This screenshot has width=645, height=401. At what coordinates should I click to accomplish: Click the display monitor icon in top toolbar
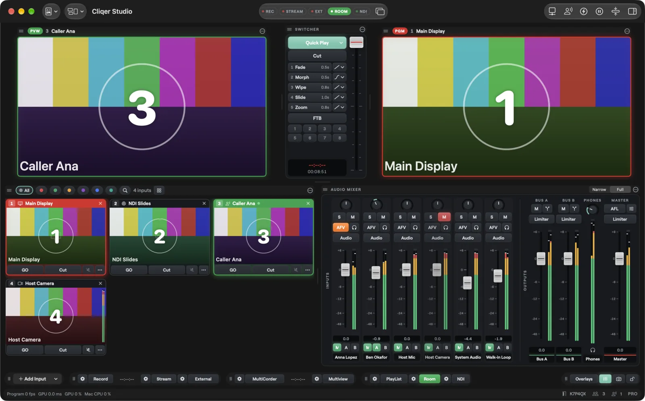(x=552, y=11)
